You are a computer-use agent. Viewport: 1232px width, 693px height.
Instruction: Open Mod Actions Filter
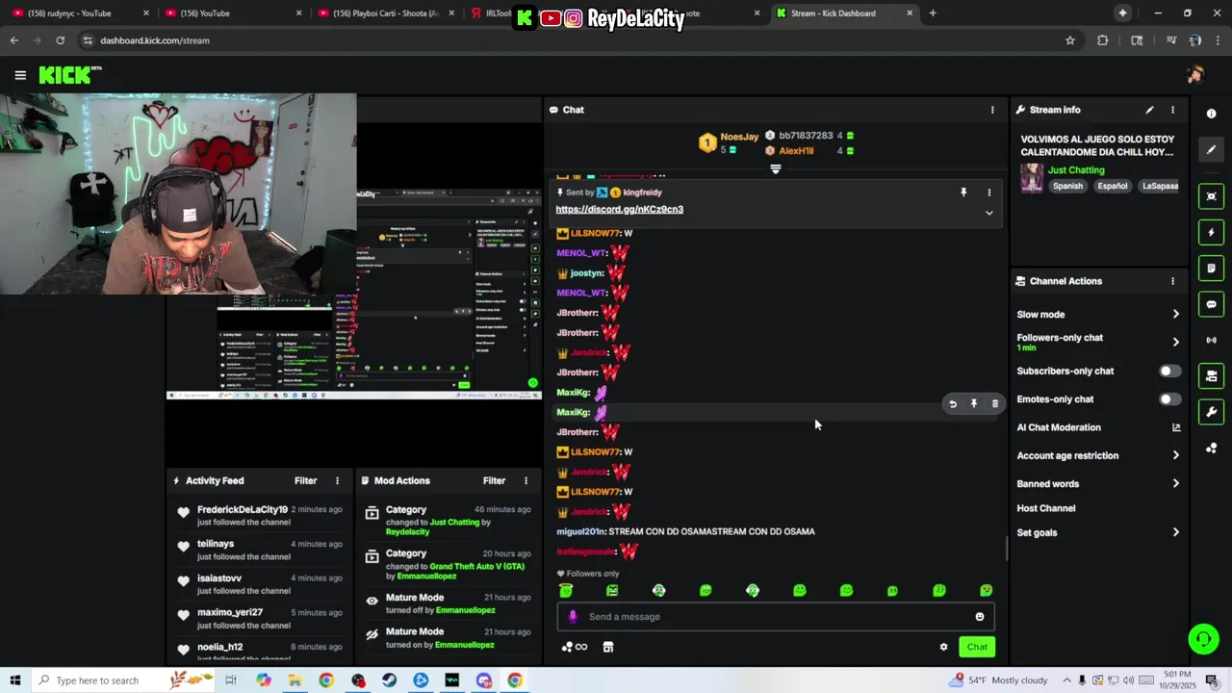494,480
